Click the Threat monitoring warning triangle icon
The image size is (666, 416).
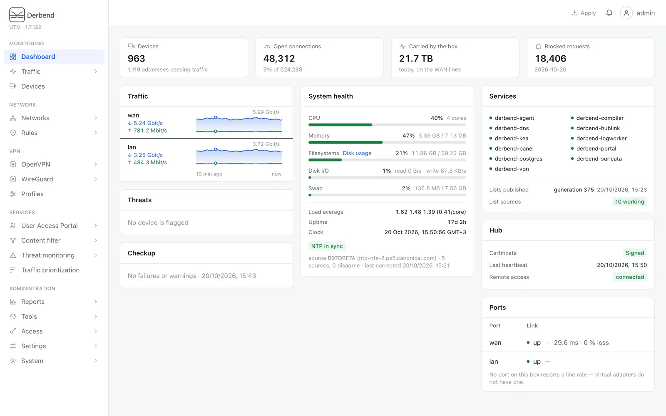13,255
